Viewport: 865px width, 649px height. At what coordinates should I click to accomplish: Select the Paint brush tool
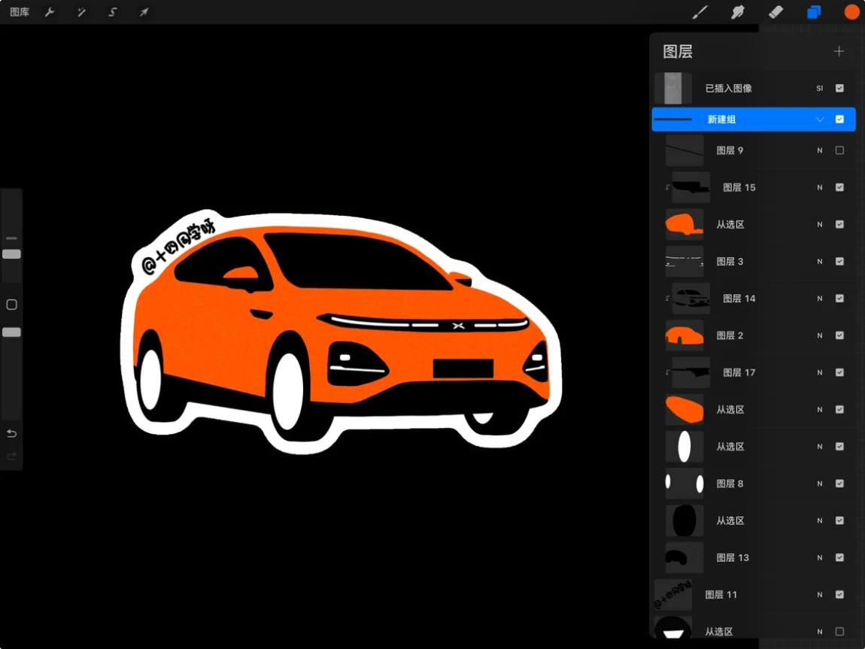(700, 12)
